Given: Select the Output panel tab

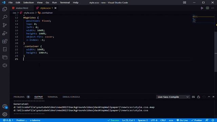Looking at the screenshot, I should coord(38,97).
